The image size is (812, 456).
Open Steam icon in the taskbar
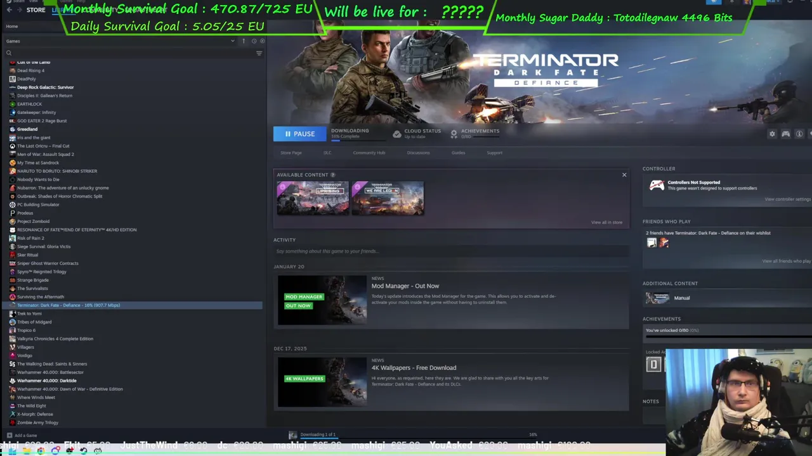(x=84, y=450)
